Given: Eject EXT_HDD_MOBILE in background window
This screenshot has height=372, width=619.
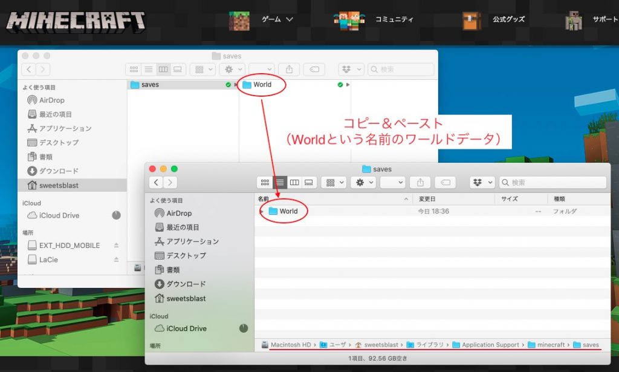Looking at the screenshot, I should 117,246.
